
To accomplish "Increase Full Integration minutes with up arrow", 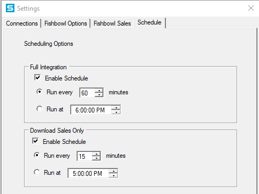I will pos(99,91).
